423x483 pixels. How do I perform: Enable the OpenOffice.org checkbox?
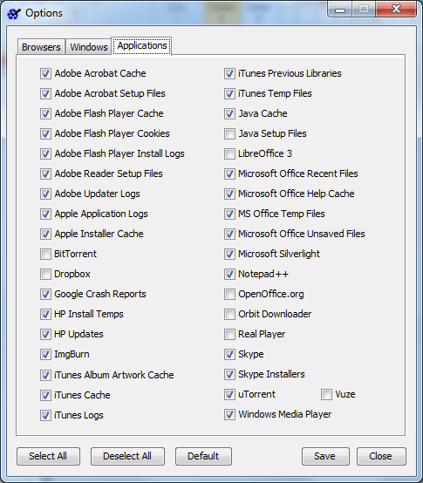click(x=229, y=295)
